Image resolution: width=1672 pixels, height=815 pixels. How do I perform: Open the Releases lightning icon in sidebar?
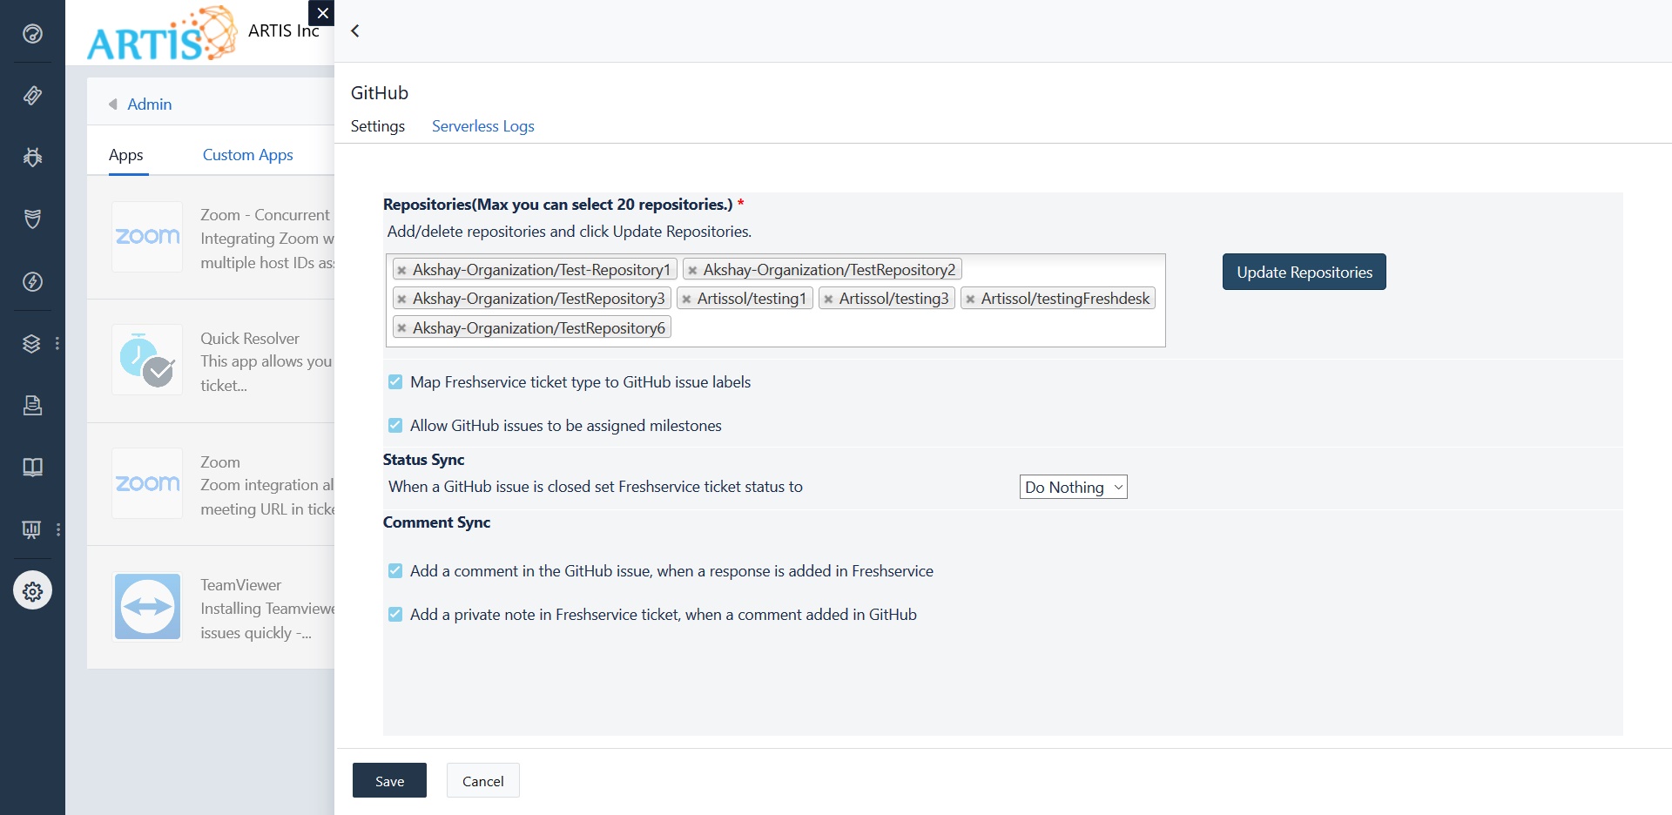[x=32, y=281]
